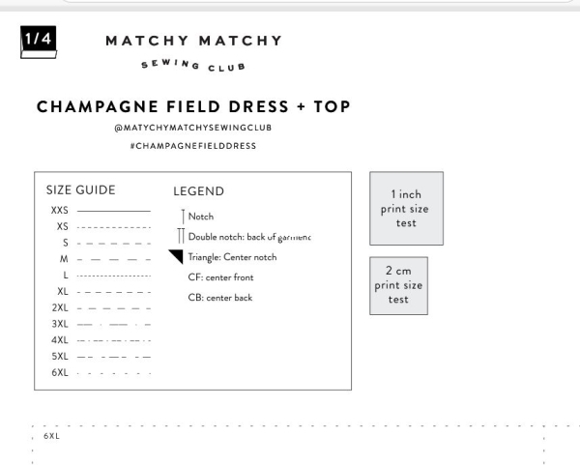The width and height of the screenshot is (580, 465).
Task: Click the XXS solid line sample
Action: 114,211
